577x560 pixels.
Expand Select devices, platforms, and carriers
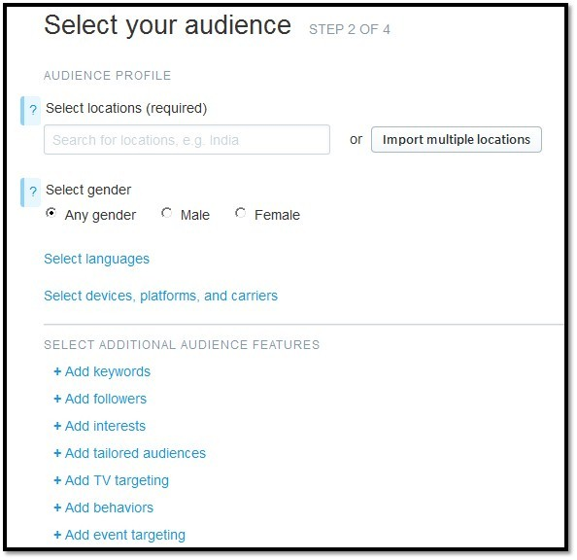161,296
